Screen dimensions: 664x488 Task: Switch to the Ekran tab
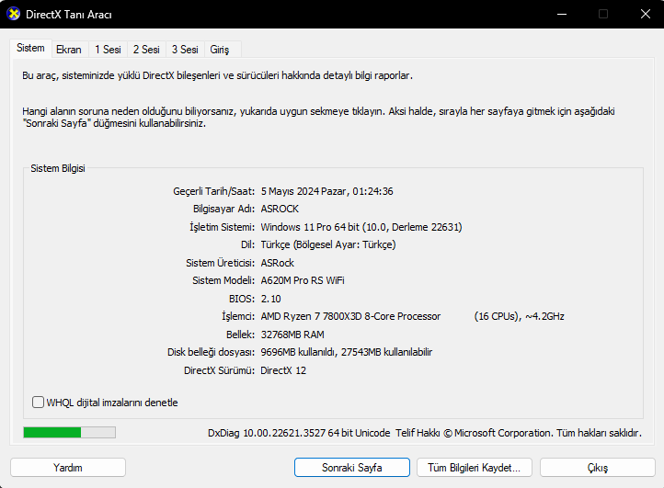pyautogui.click(x=69, y=50)
